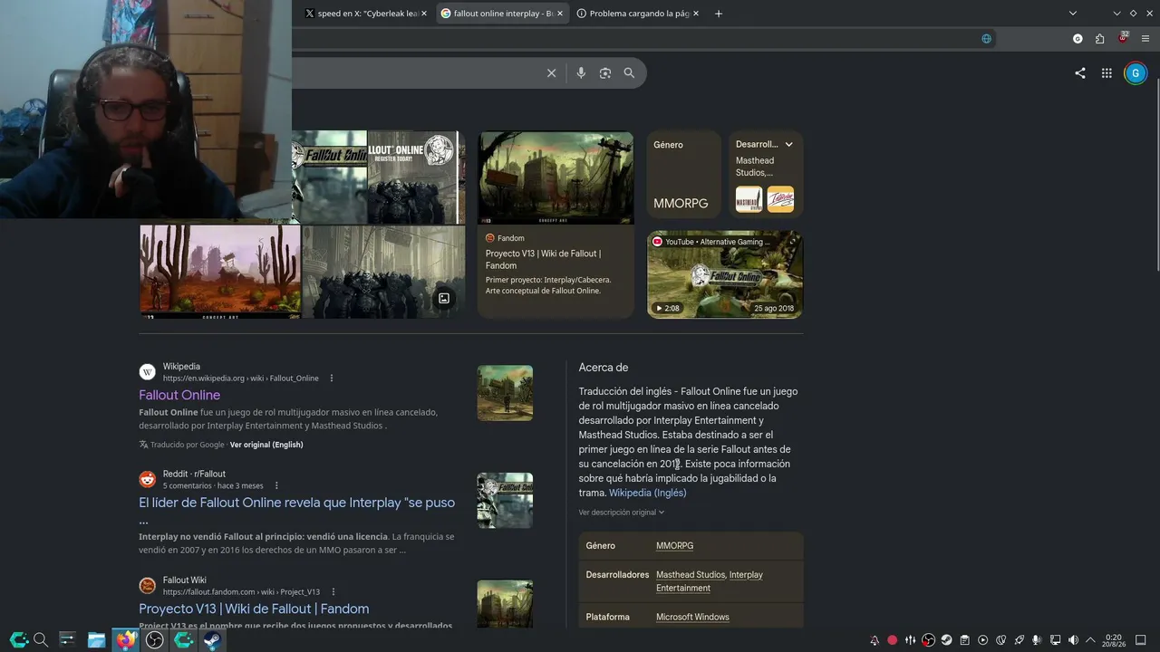Switch to the Problema cargando la página tab
Image resolution: width=1160 pixels, height=652 pixels.
pos(637,14)
